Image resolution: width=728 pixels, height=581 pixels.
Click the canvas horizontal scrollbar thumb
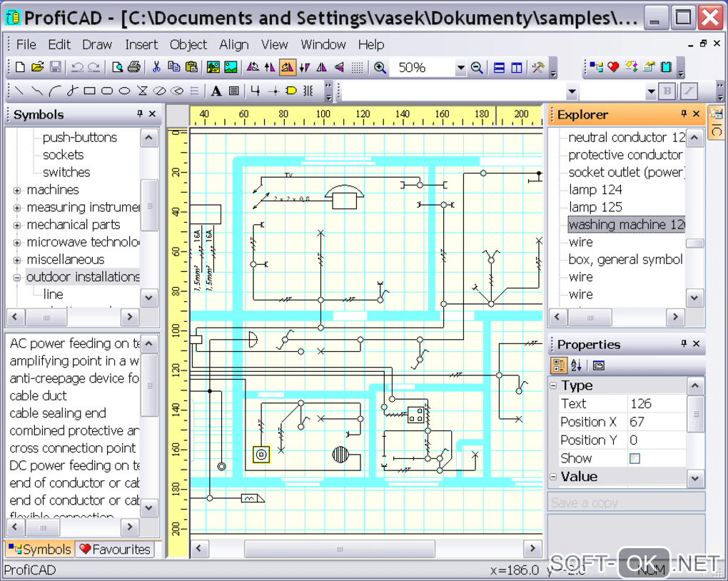coord(339,549)
